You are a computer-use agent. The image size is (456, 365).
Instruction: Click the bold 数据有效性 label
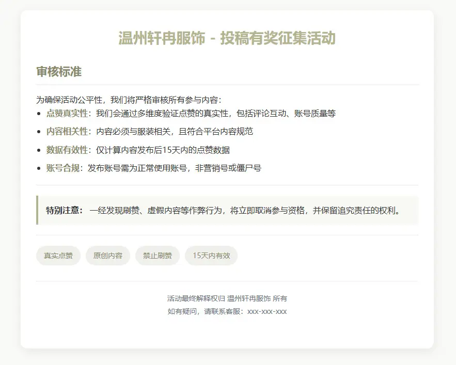pos(67,150)
